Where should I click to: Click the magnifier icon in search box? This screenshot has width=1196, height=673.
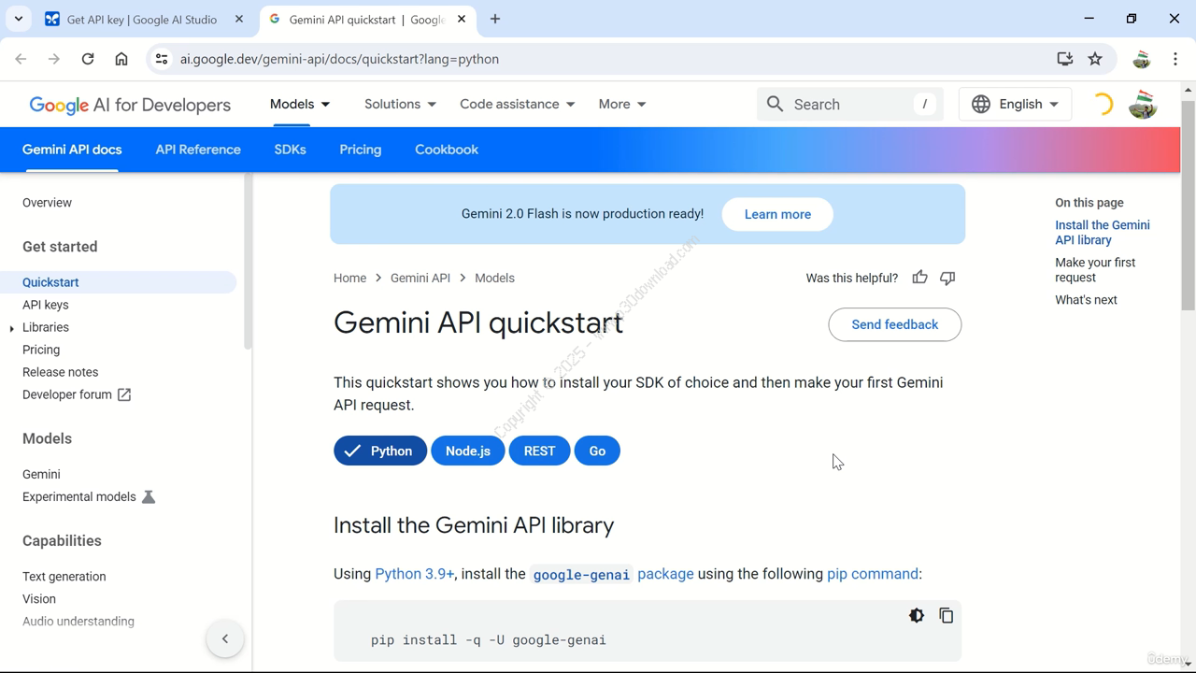(x=775, y=104)
